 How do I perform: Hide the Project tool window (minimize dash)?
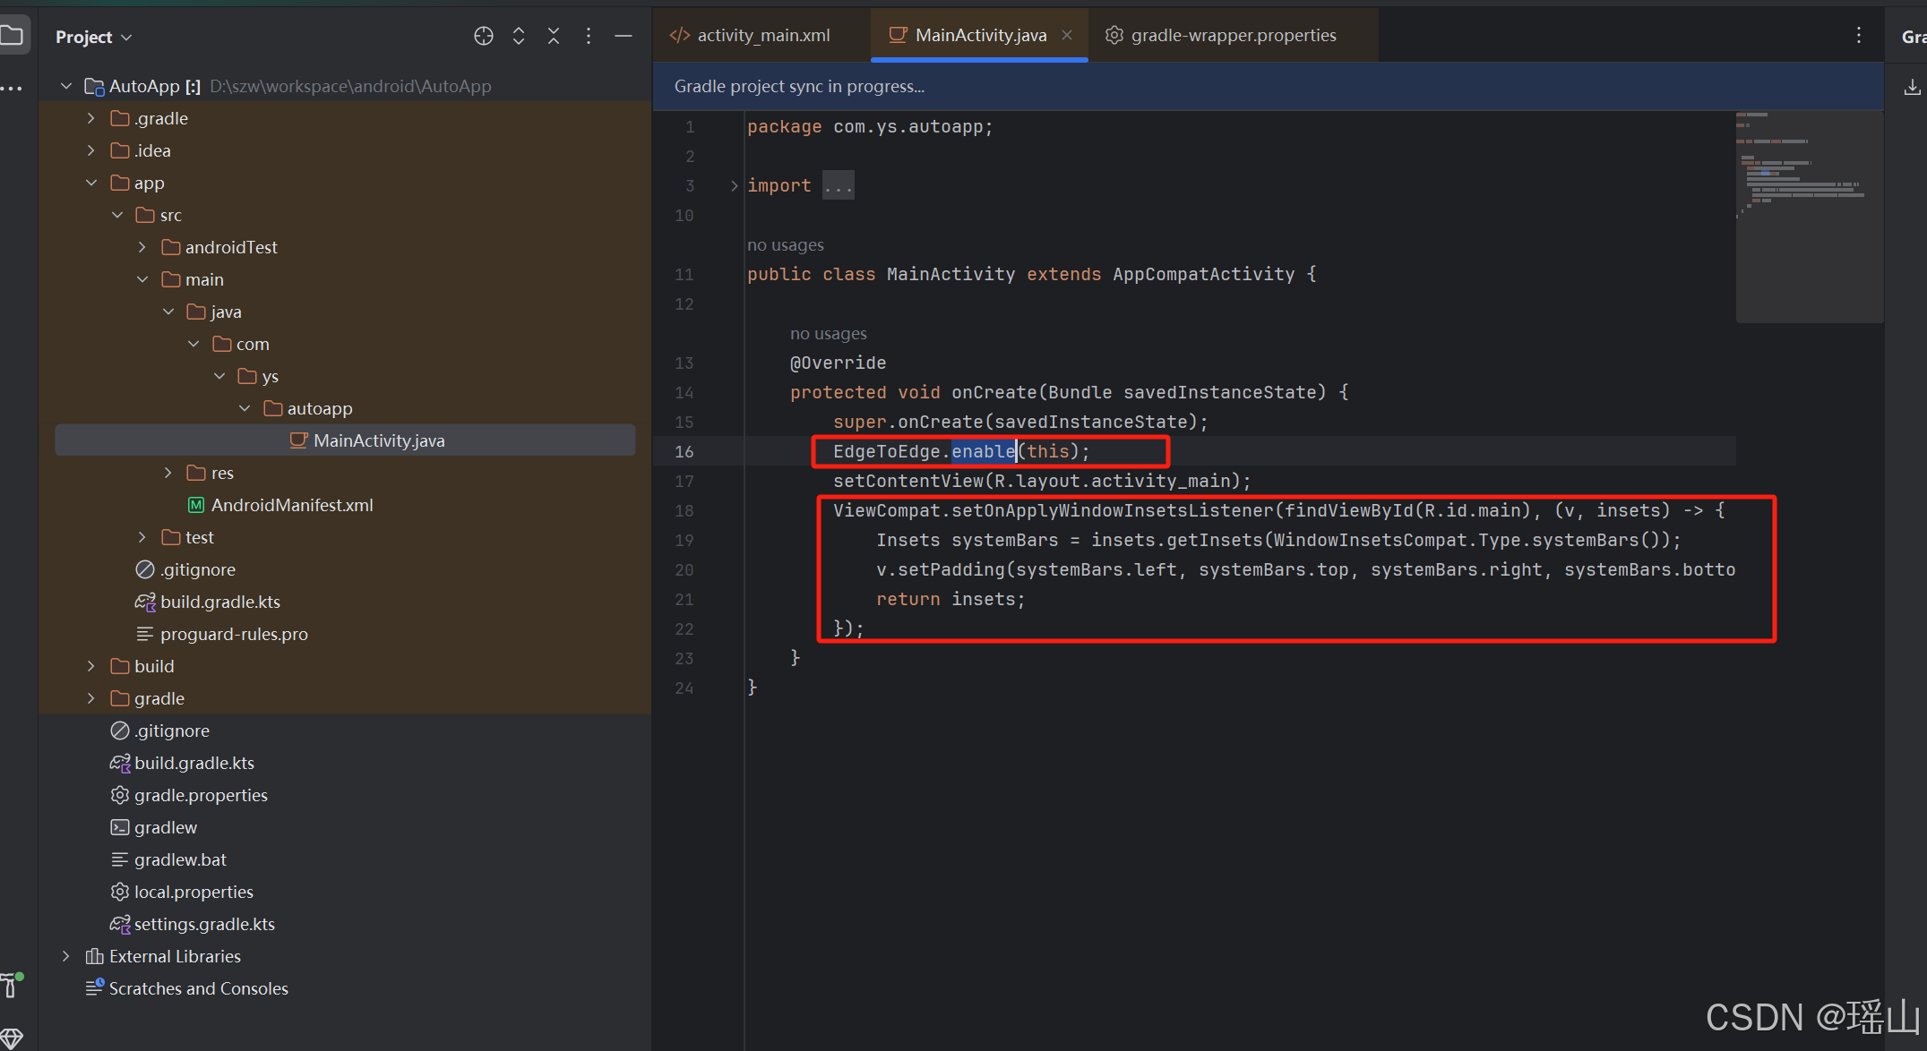click(624, 36)
